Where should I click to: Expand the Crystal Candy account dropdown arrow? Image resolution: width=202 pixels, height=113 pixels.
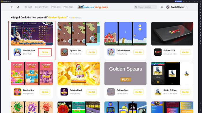[x=188, y=7]
